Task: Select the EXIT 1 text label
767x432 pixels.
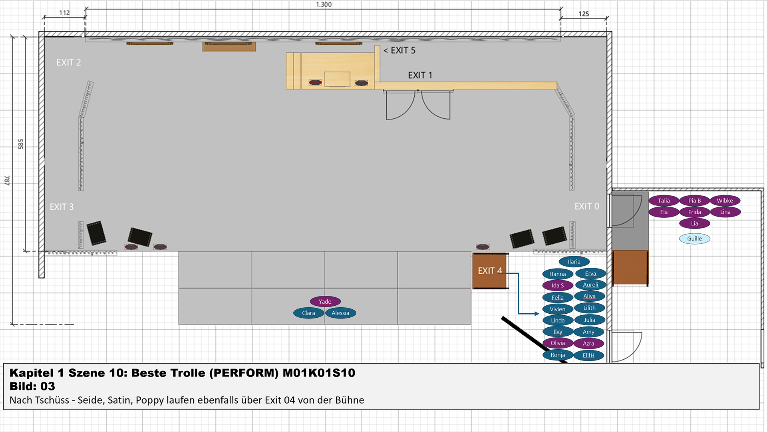Action: click(420, 75)
